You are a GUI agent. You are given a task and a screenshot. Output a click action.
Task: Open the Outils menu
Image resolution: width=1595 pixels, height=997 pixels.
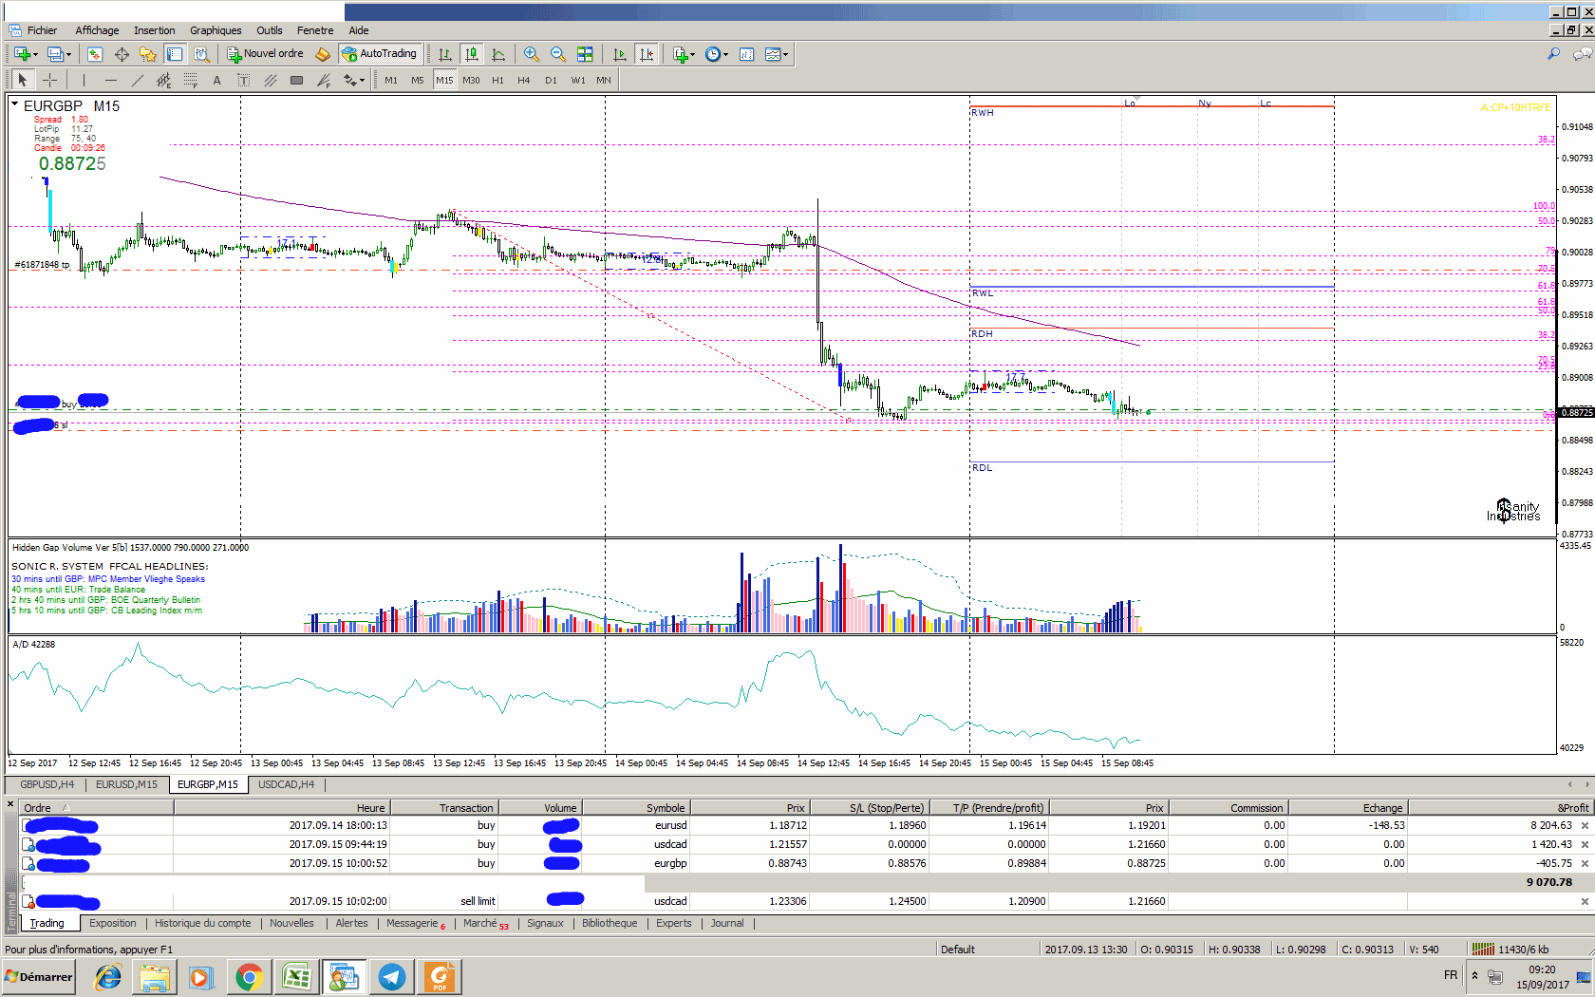pyautogui.click(x=270, y=30)
